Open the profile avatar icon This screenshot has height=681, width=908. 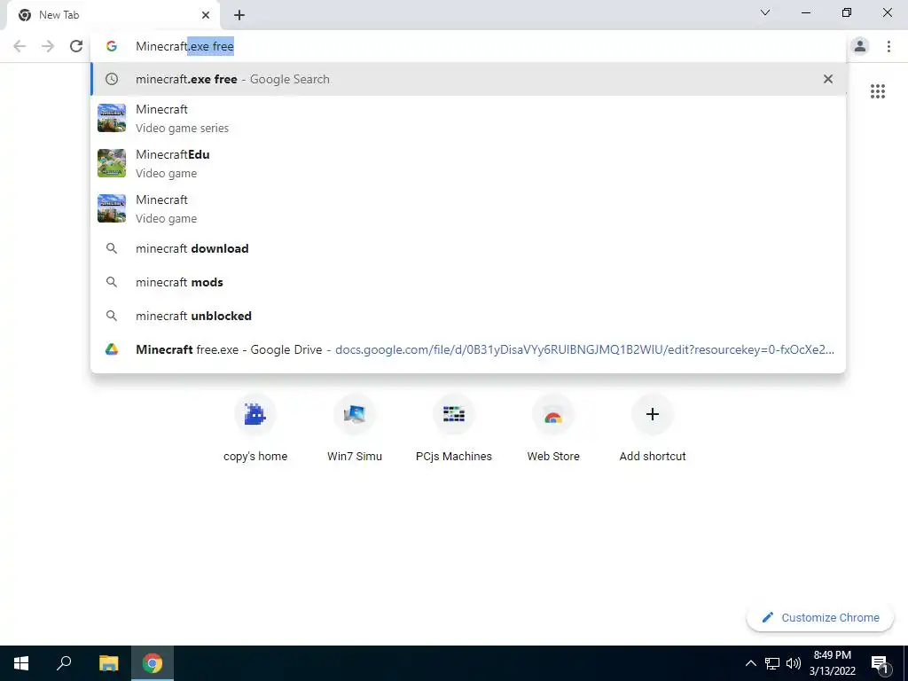(x=860, y=46)
